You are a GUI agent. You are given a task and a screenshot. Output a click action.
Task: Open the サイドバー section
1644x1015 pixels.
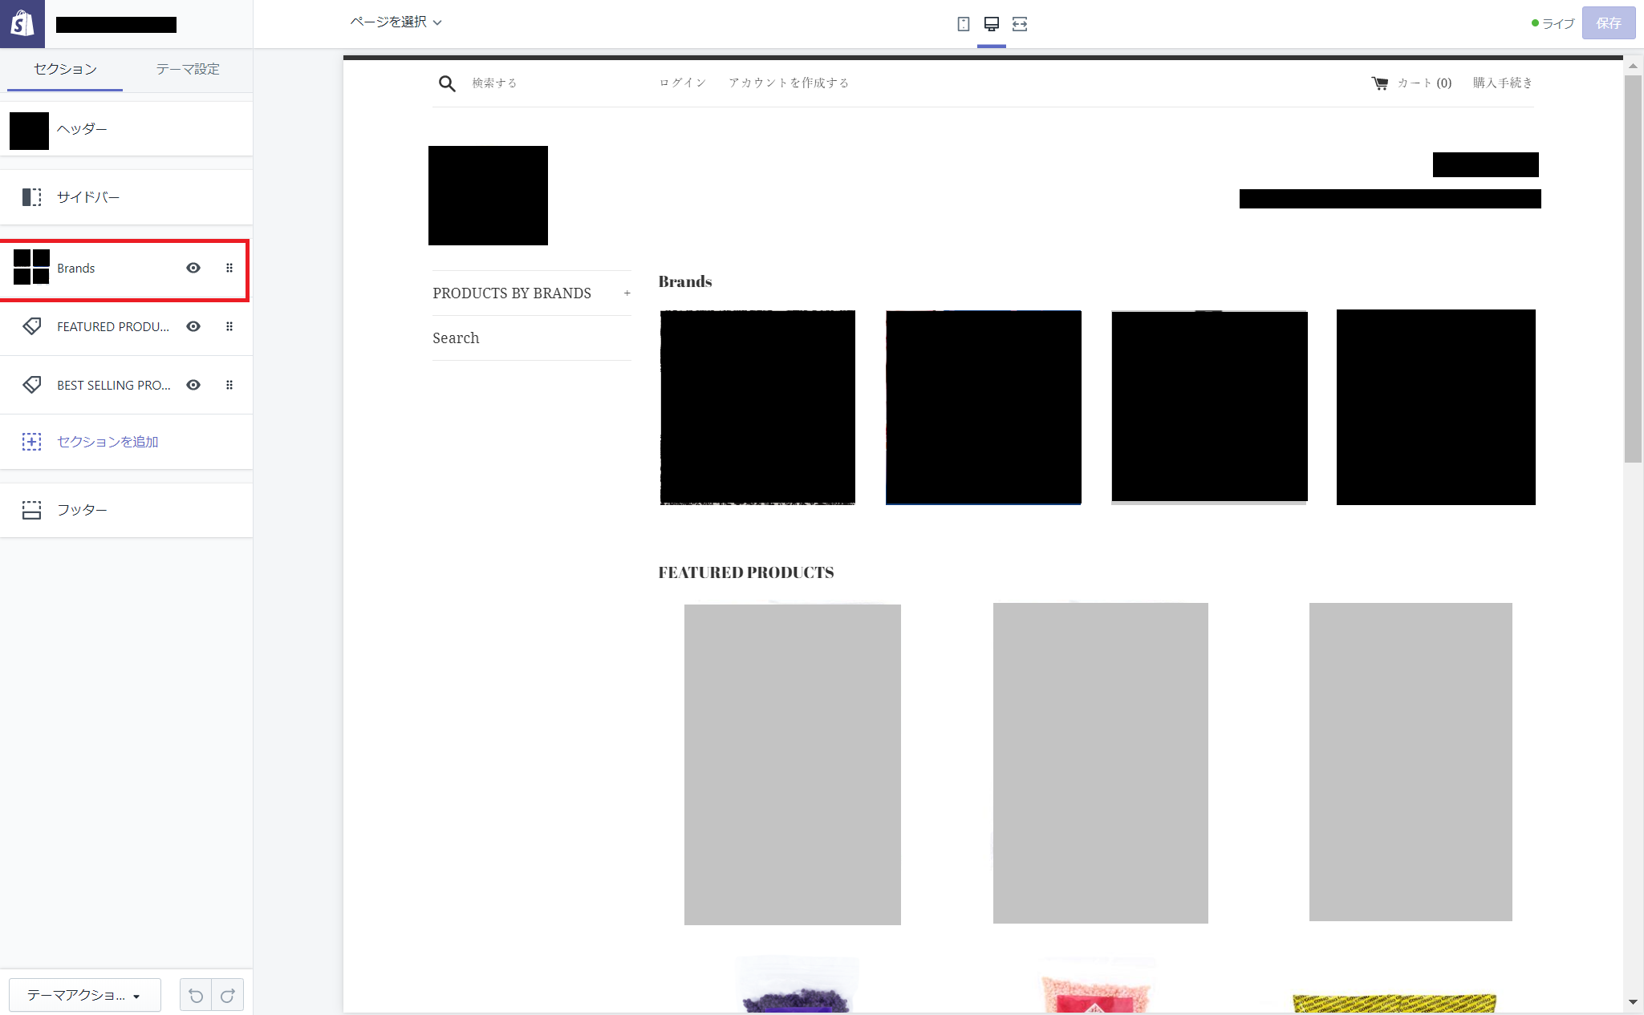126,197
